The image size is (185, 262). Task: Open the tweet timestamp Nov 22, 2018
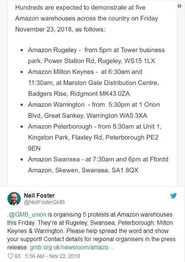tap(52, 256)
